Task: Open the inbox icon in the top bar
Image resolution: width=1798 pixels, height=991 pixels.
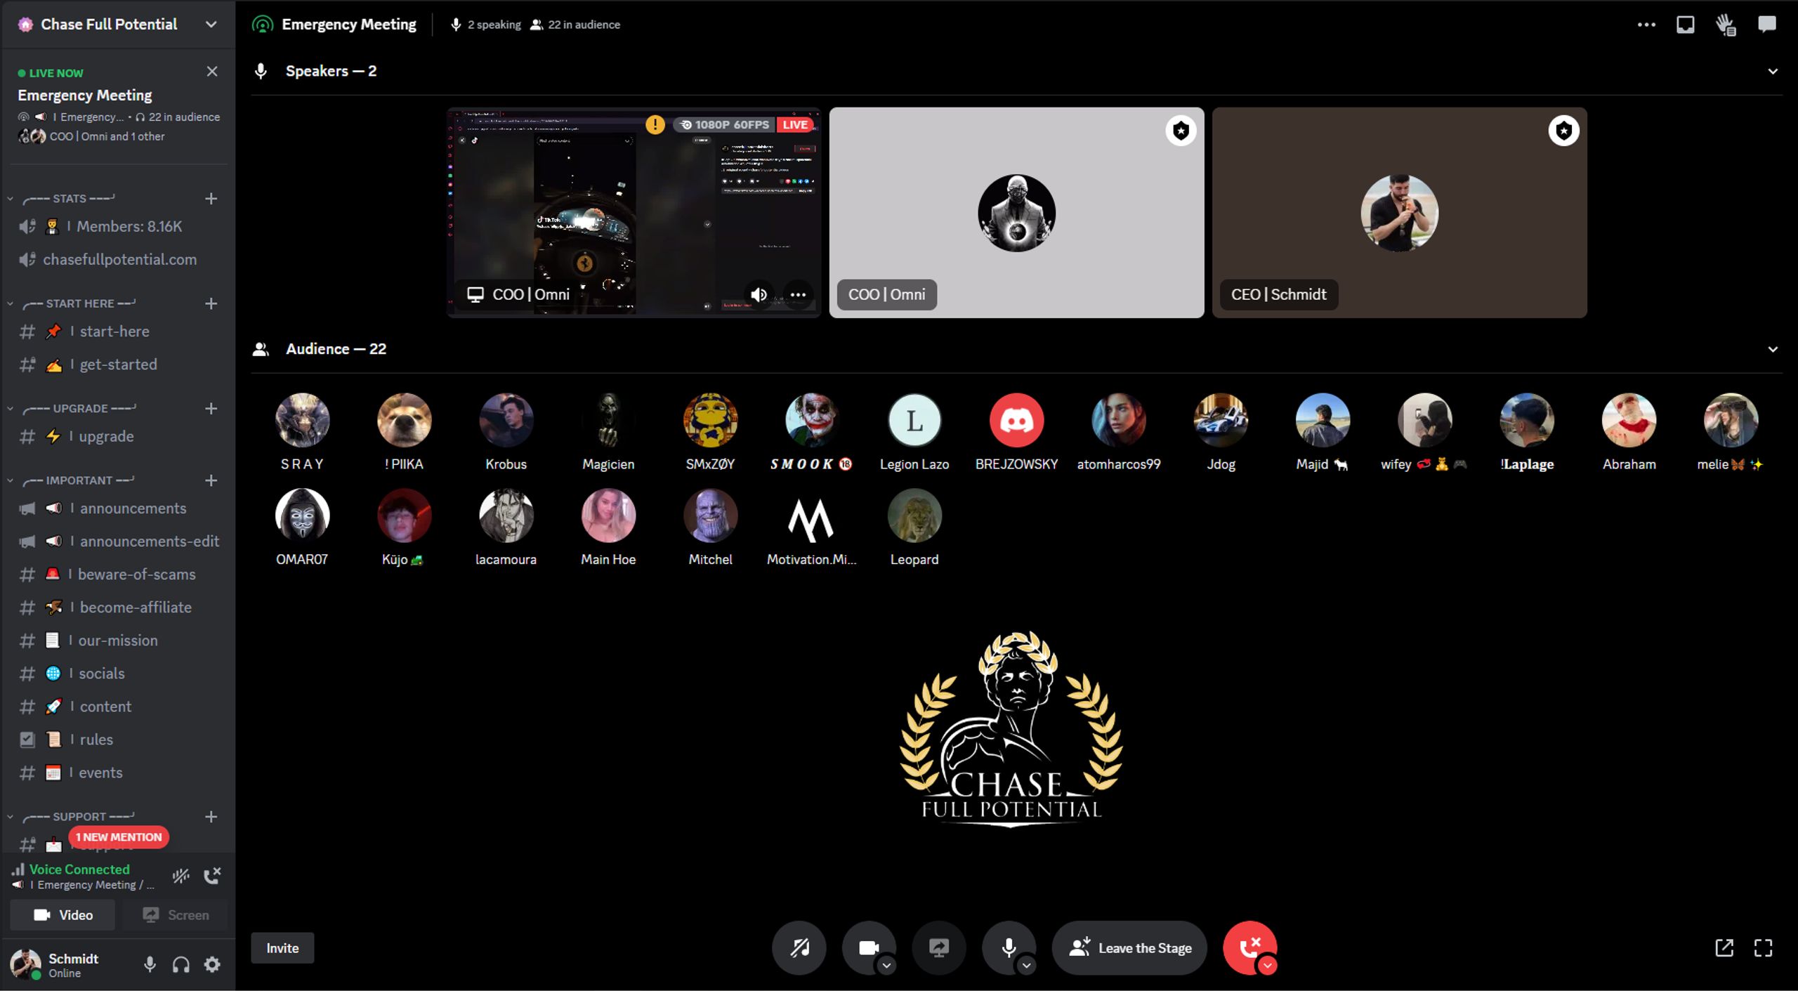Action: click(x=1685, y=25)
